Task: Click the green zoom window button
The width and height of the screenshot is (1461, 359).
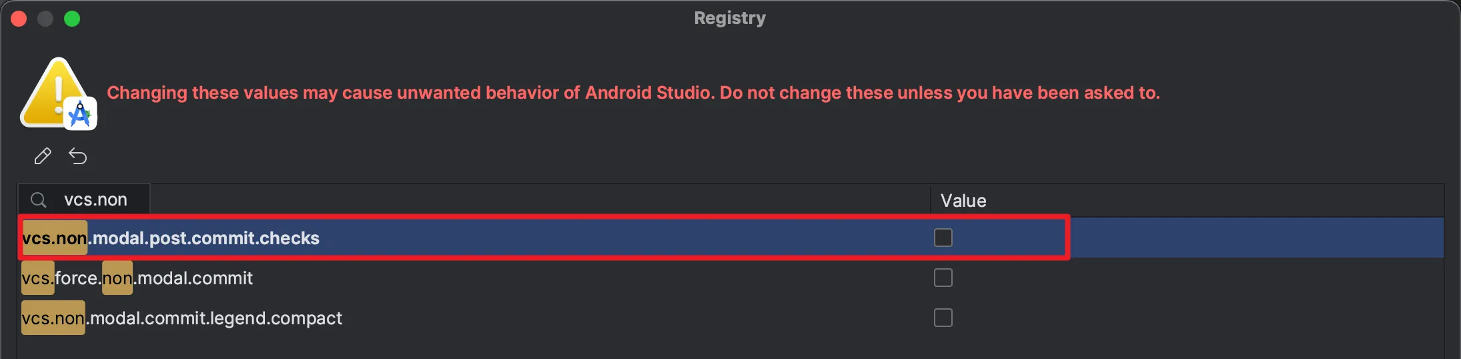Action: click(x=72, y=19)
